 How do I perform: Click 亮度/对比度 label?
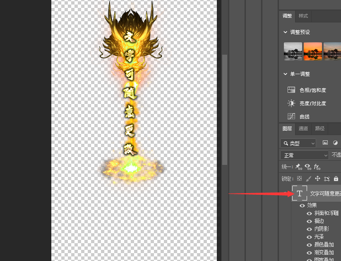tap(313, 104)
